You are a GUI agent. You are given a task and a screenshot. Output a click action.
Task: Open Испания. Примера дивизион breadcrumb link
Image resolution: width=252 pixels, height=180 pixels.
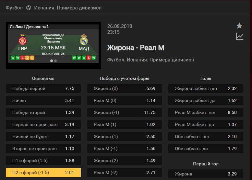click(x=68, y=8)
